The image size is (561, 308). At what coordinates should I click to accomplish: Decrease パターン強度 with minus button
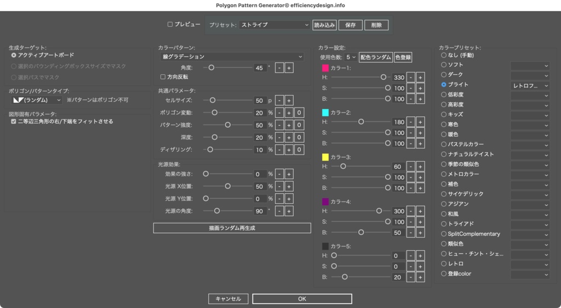[279, 125]
